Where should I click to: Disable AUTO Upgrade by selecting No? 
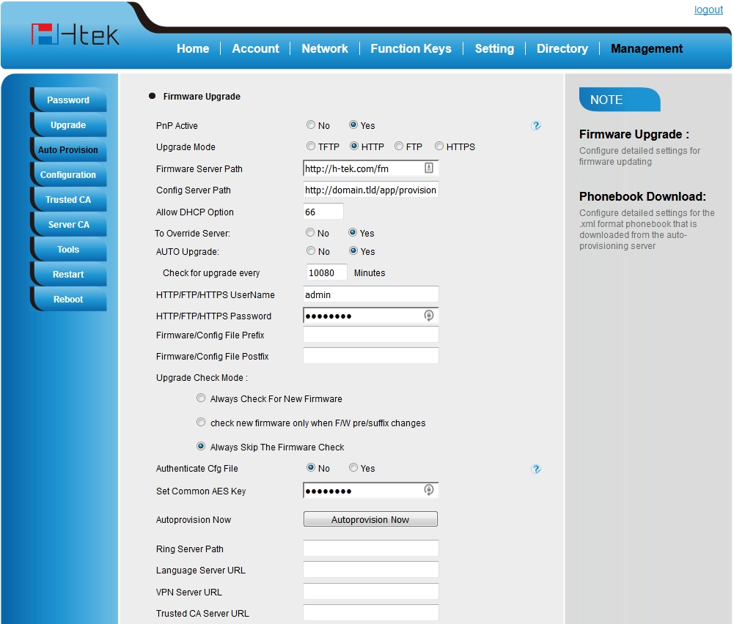click(311, 251)
